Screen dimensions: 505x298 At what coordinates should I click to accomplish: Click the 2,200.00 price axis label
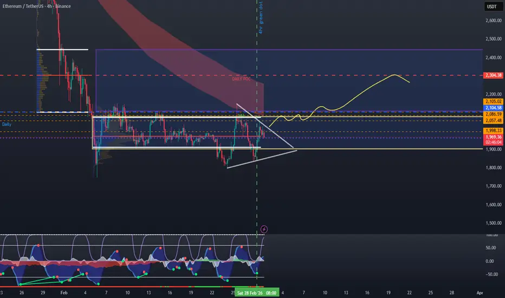tap(494, 94)
